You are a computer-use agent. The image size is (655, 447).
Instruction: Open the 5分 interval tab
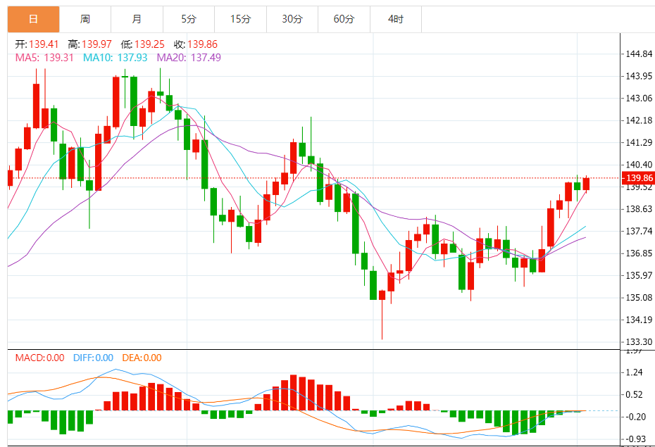coord(189,19)
